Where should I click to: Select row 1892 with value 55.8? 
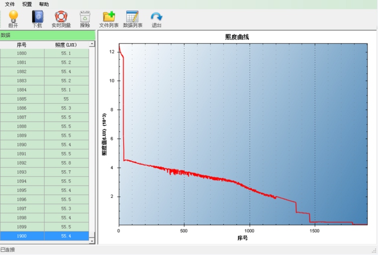click(44, 163)
